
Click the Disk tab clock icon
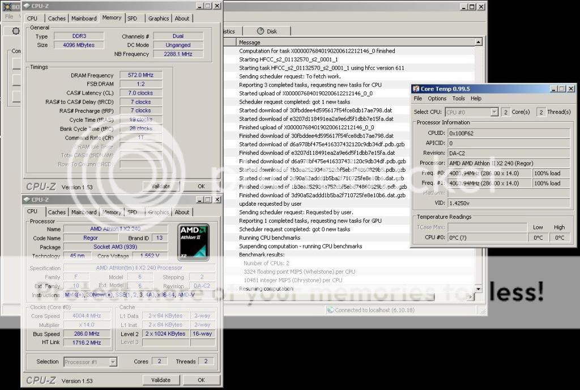[x=261, y=31]
